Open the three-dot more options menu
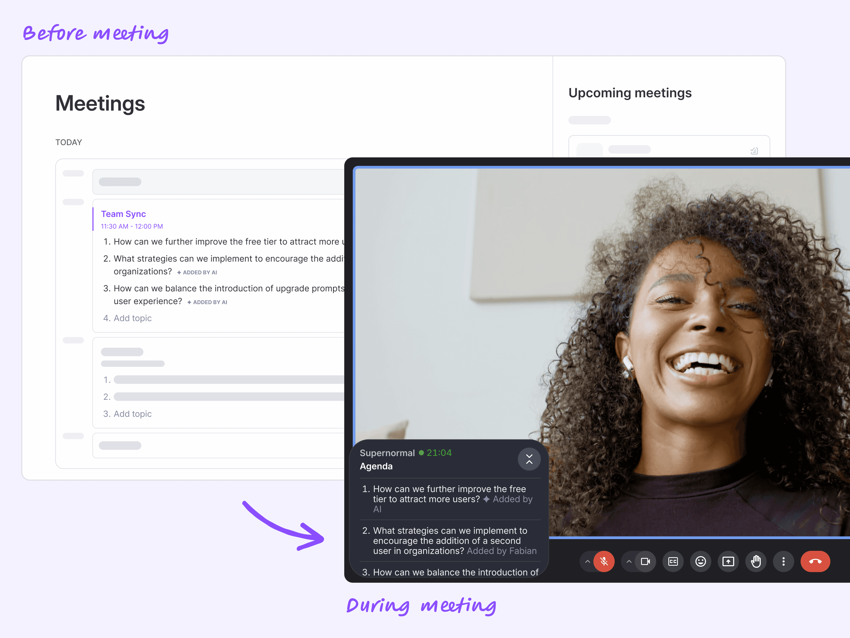This screenshot has width=850, height=638. pyautogui.click(x=784, y=561)
